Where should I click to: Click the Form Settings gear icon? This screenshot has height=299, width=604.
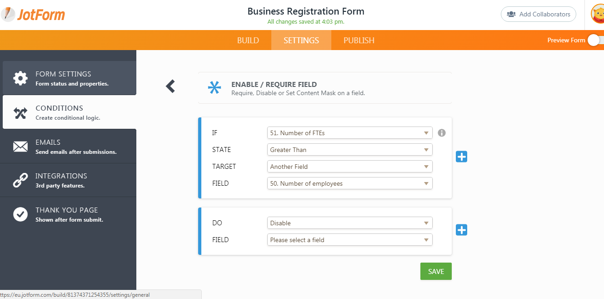[20, 78]
